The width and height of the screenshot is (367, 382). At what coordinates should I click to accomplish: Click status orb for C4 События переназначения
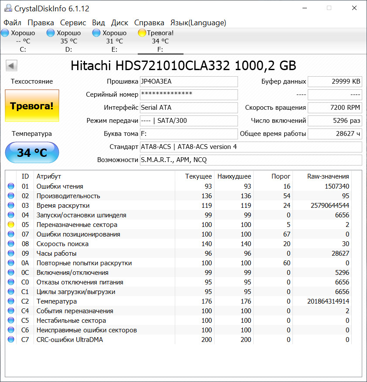[x=11, y=311]
